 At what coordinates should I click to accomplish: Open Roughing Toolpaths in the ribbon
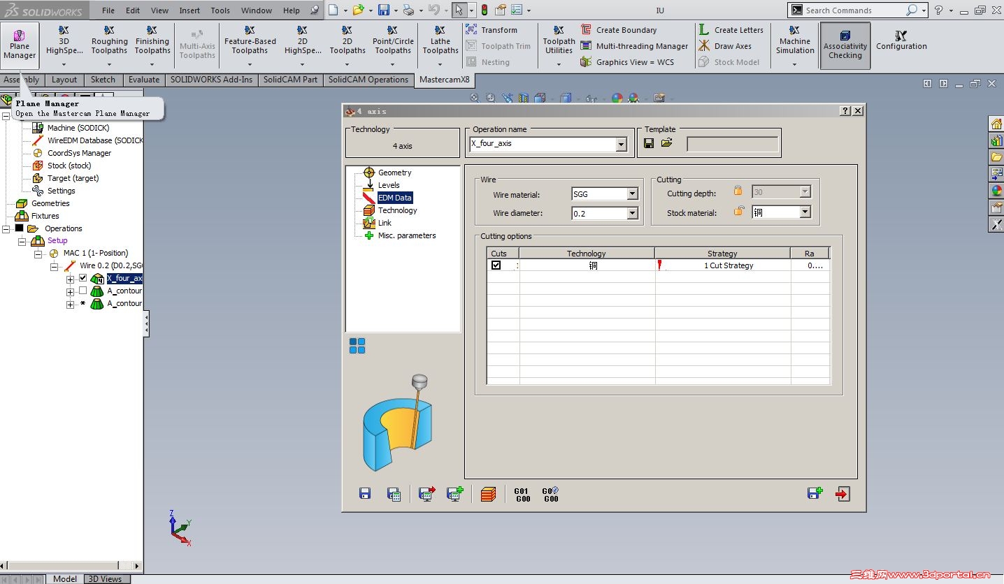coord(109,45)
